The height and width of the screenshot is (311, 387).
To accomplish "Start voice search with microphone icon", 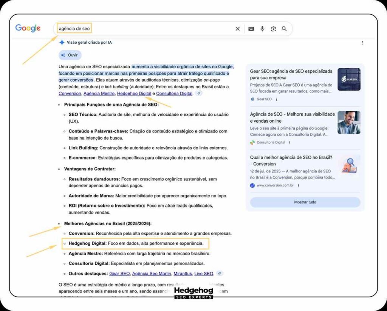I will (x=262, y=29).
